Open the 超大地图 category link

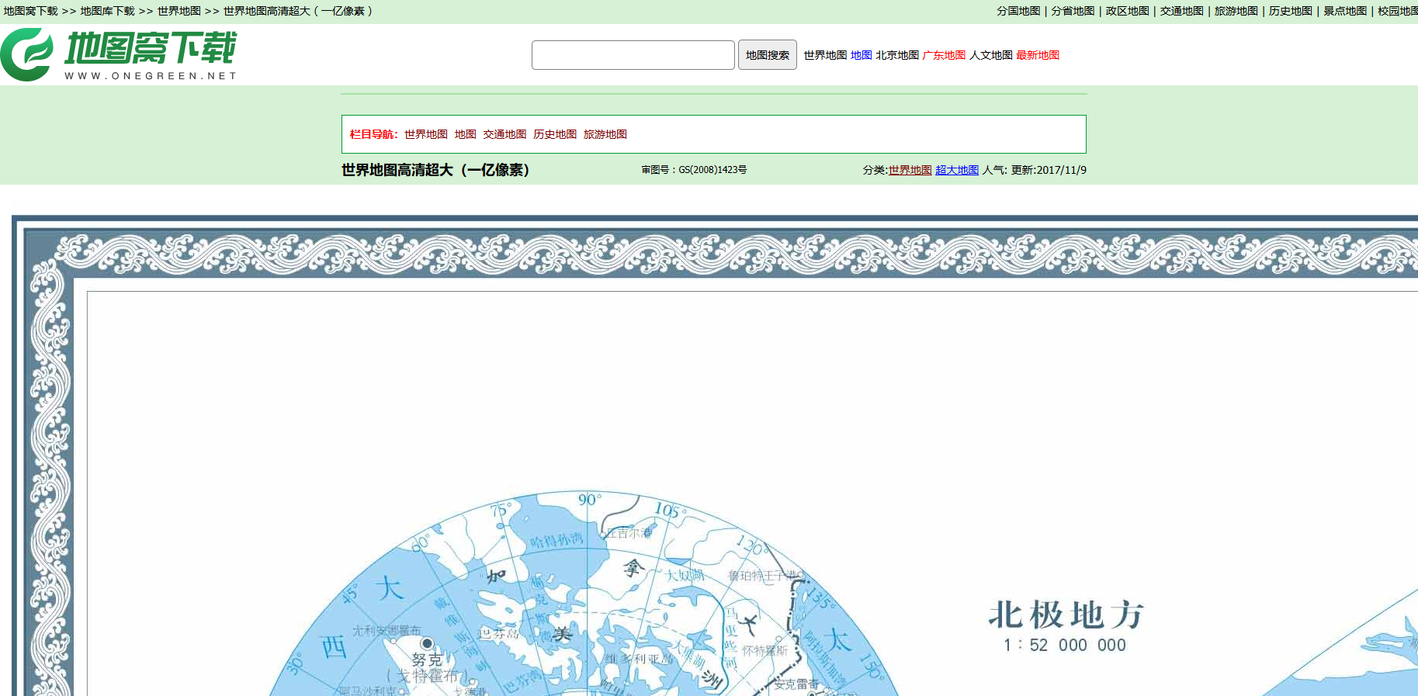point(956,170)
